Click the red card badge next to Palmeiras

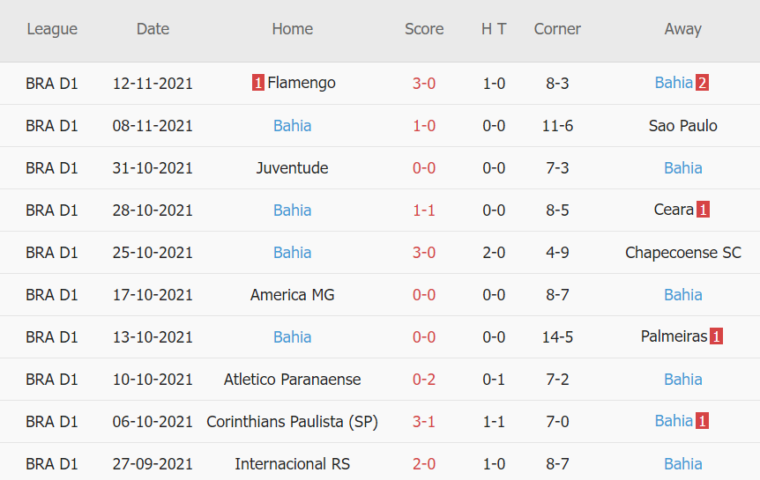716,336
